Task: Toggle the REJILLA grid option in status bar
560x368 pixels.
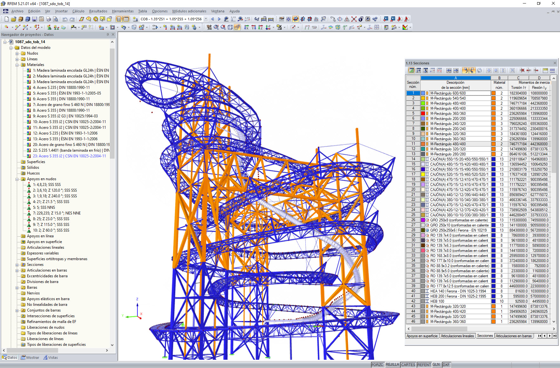Action: [392, 365]
